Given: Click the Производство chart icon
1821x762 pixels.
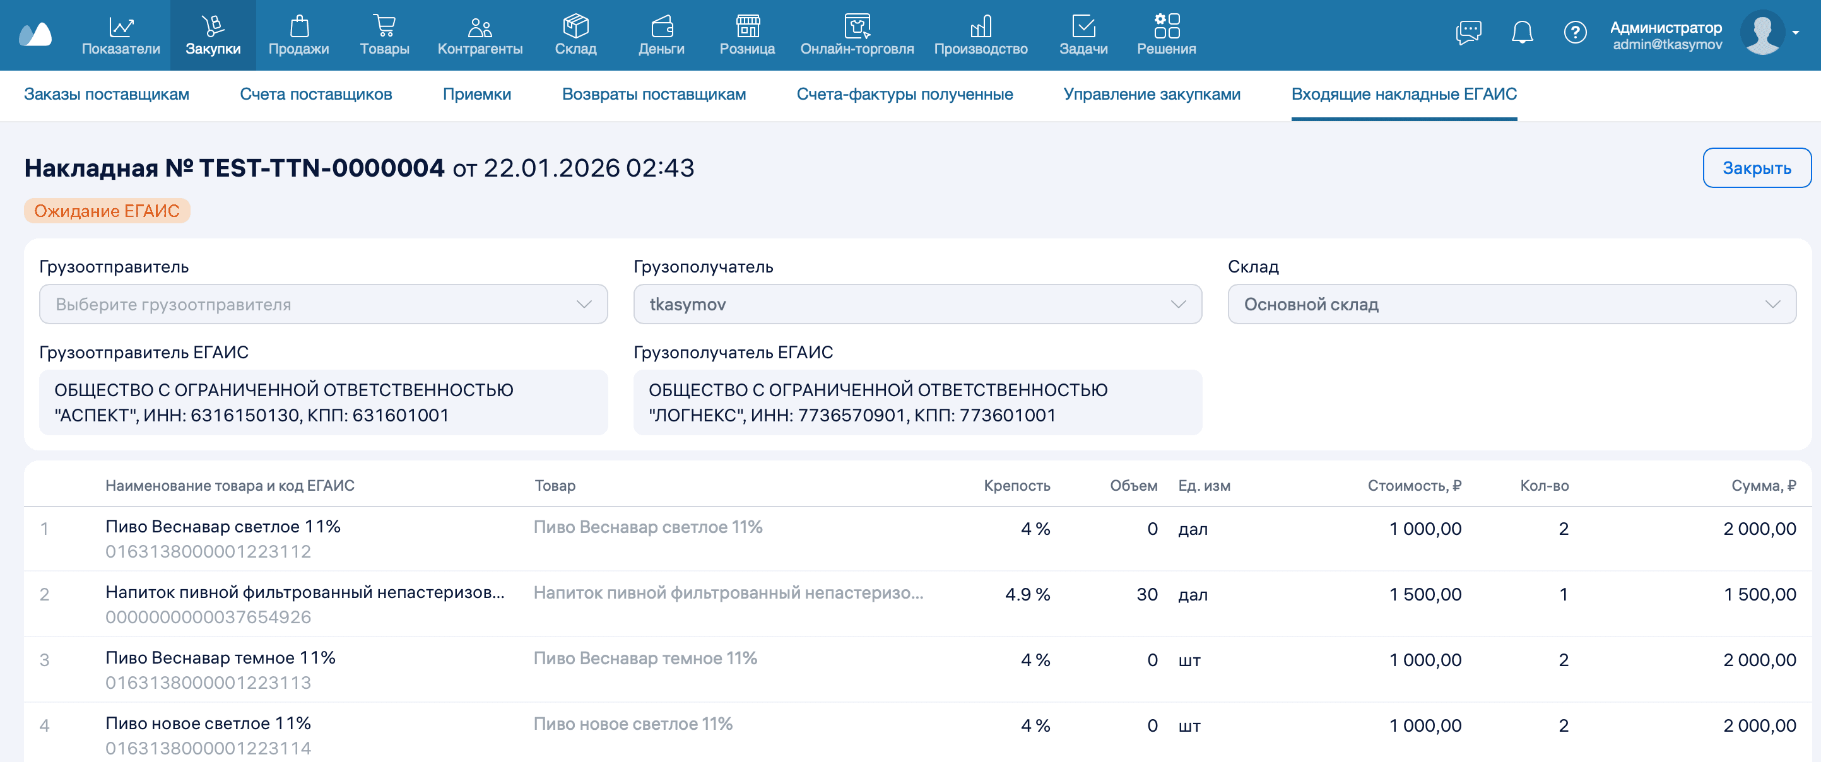Looking at the screenshot, I should coord(981,27).
